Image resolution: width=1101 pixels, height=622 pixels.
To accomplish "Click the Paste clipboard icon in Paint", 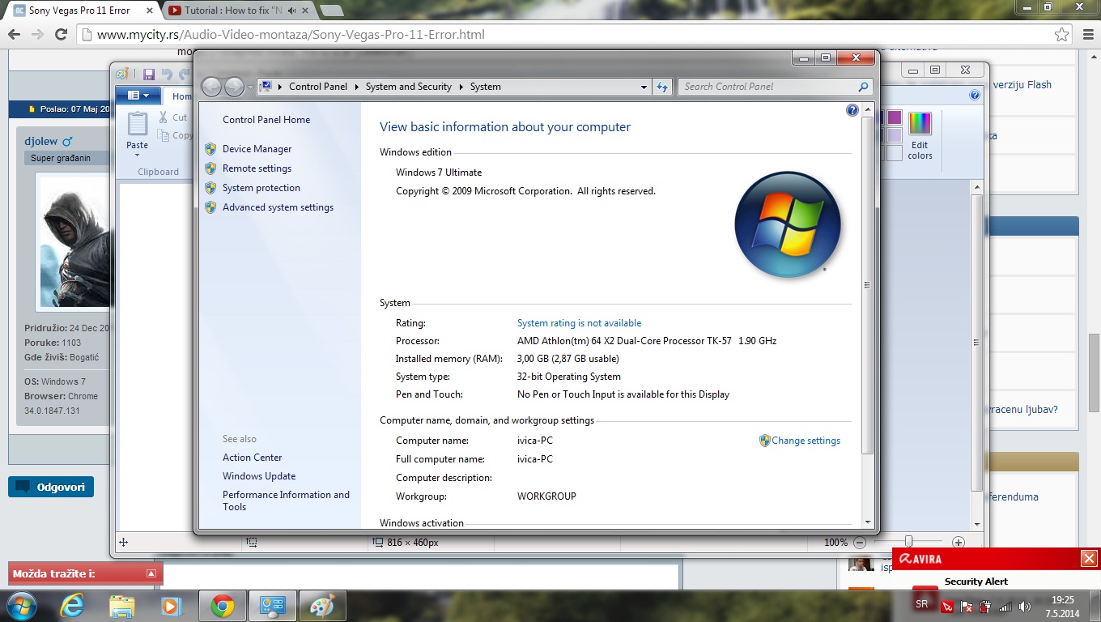I will pos(138,124).
